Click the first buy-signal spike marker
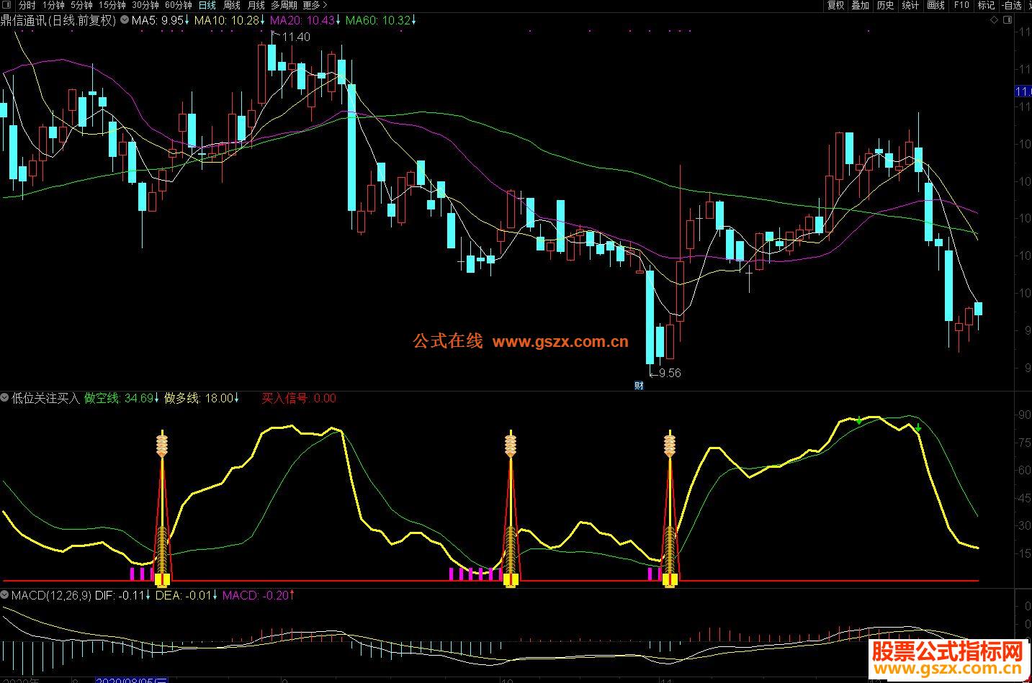This screenshot has height=683, width=1032. point(162,507)
